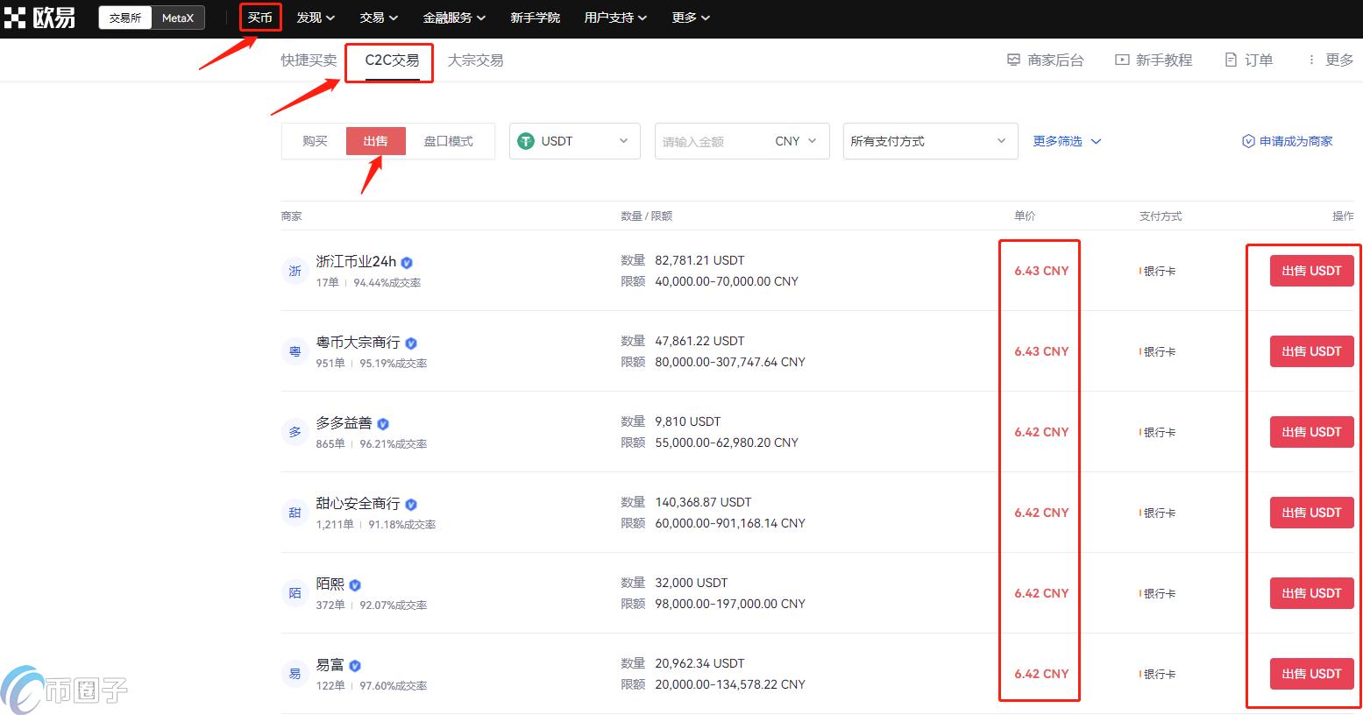Click the 请输入金额 amount input field
Image resolution: width=1363 pixels, height=715 pixels.
(710, 141)
